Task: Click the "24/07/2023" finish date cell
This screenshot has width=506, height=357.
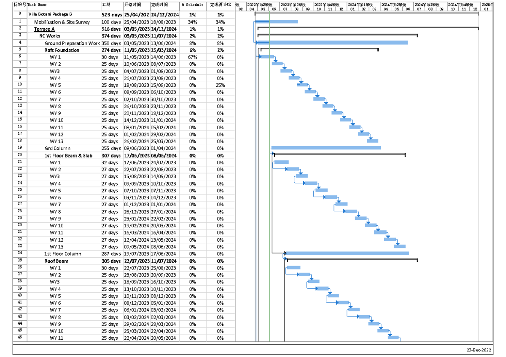Action: (x=164, y=163)
